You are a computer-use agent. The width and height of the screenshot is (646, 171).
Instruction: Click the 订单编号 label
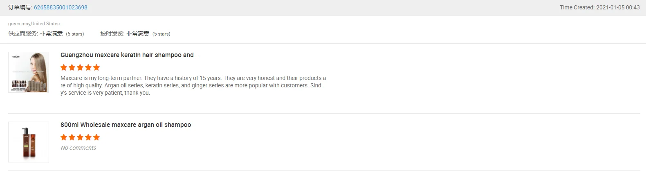[x=20, y=7]
